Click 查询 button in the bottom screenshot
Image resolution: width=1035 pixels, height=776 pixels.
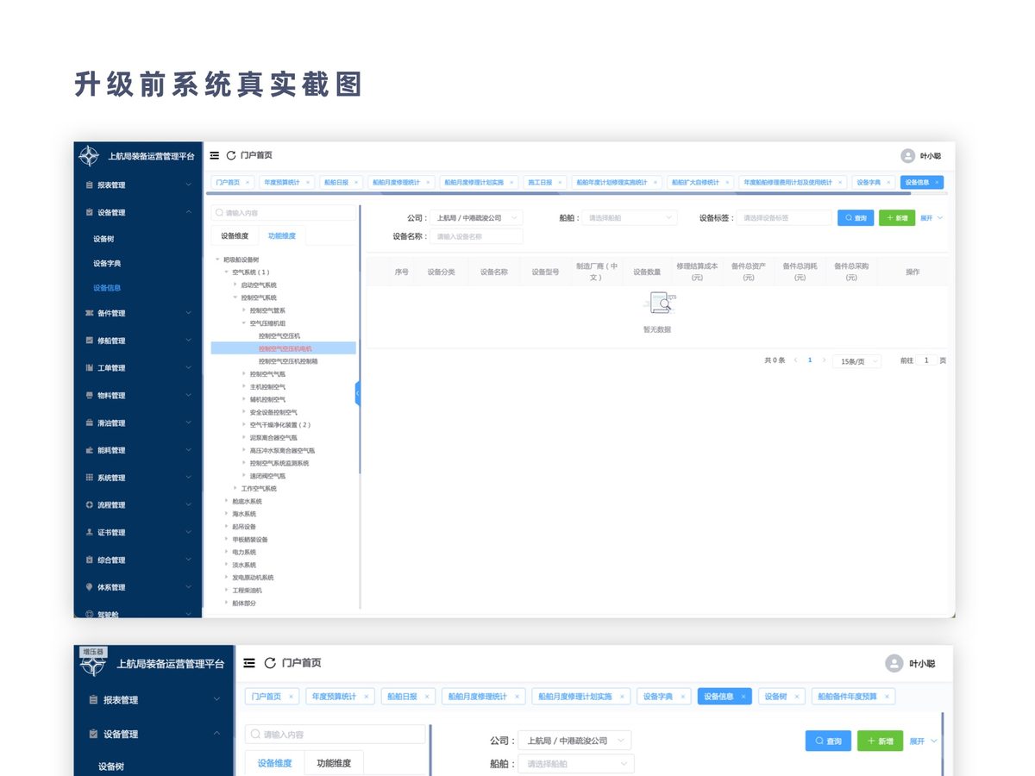tap(829, 741)
